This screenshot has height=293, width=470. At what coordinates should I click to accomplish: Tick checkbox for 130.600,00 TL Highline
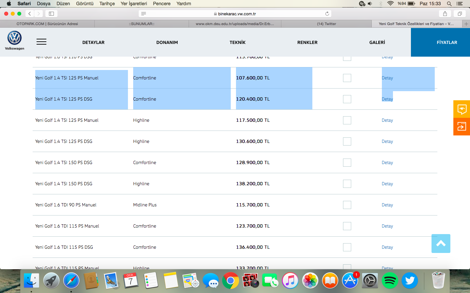pos(347,141)
